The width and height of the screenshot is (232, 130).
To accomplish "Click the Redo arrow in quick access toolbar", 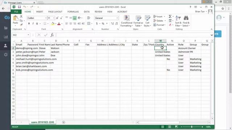I will [32, 7].
